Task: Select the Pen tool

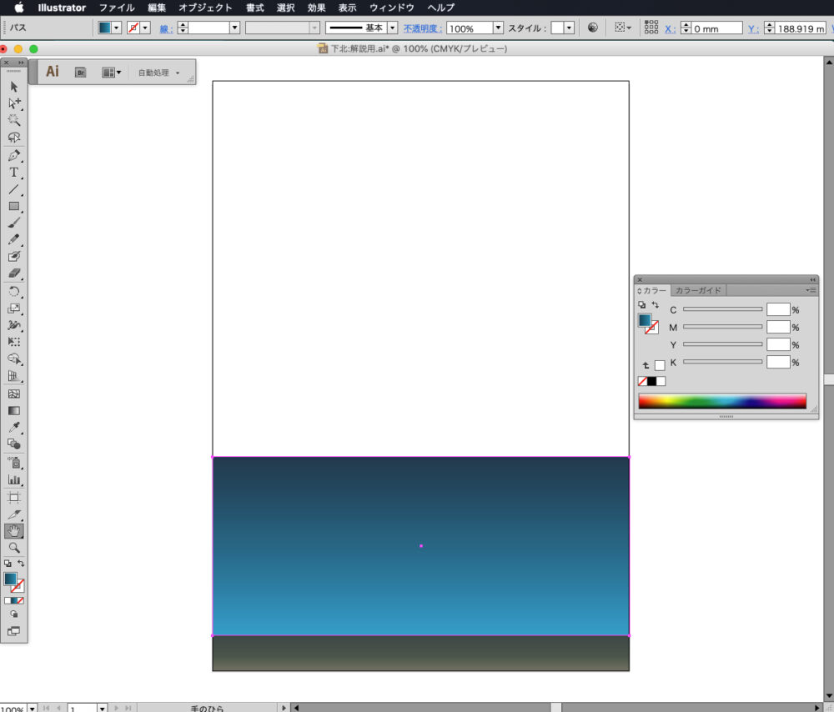Action: 14,155
